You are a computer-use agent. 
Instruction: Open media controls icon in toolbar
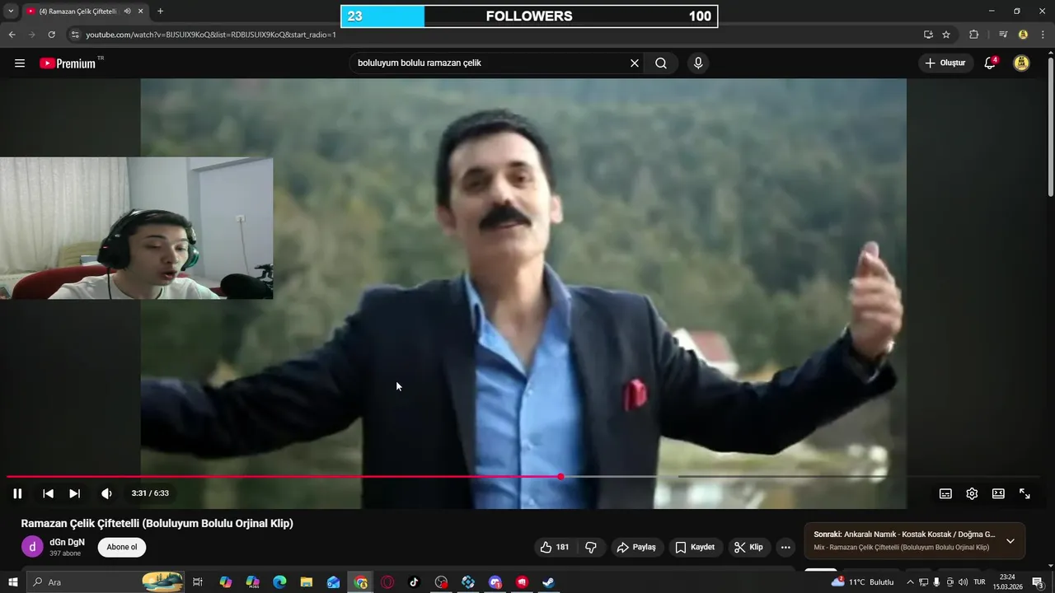(1003, 35)
